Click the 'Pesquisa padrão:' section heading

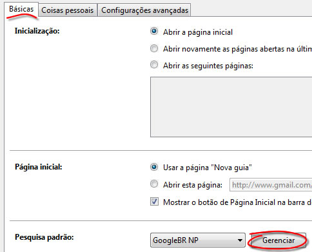[x=44, y=237]
